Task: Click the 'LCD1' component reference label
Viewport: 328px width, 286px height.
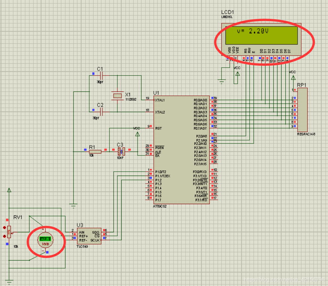Action: pyautogui.click(x=227, y=12)
